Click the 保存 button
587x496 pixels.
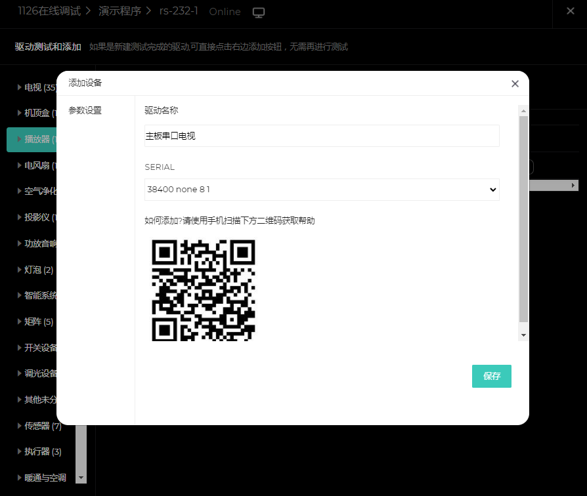click(x=491, y=376)
